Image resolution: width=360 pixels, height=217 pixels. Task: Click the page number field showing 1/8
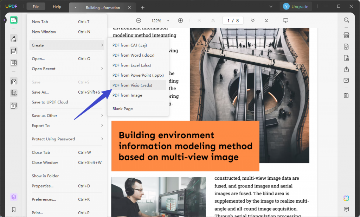[x=233, y=20]
